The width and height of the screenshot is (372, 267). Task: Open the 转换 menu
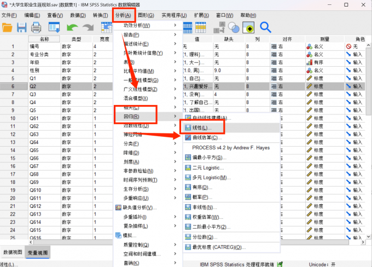pos(101,15)
